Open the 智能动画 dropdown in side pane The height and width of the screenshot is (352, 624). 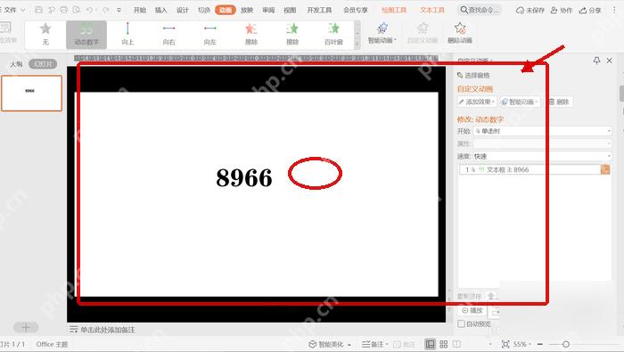click(520, 102)
